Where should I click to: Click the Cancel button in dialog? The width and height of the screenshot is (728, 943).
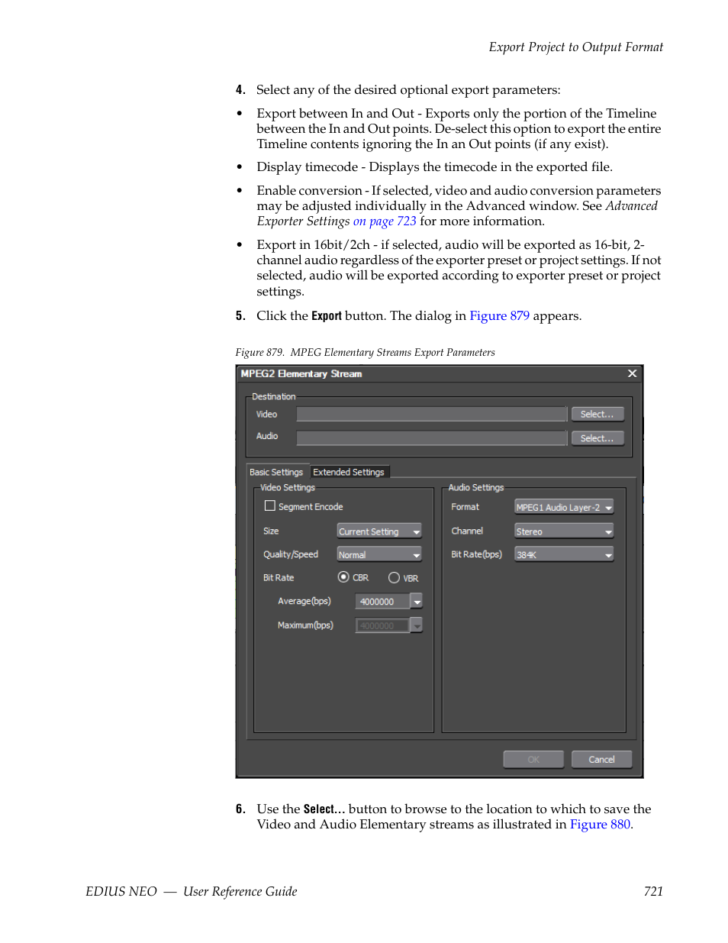[601, 759]
